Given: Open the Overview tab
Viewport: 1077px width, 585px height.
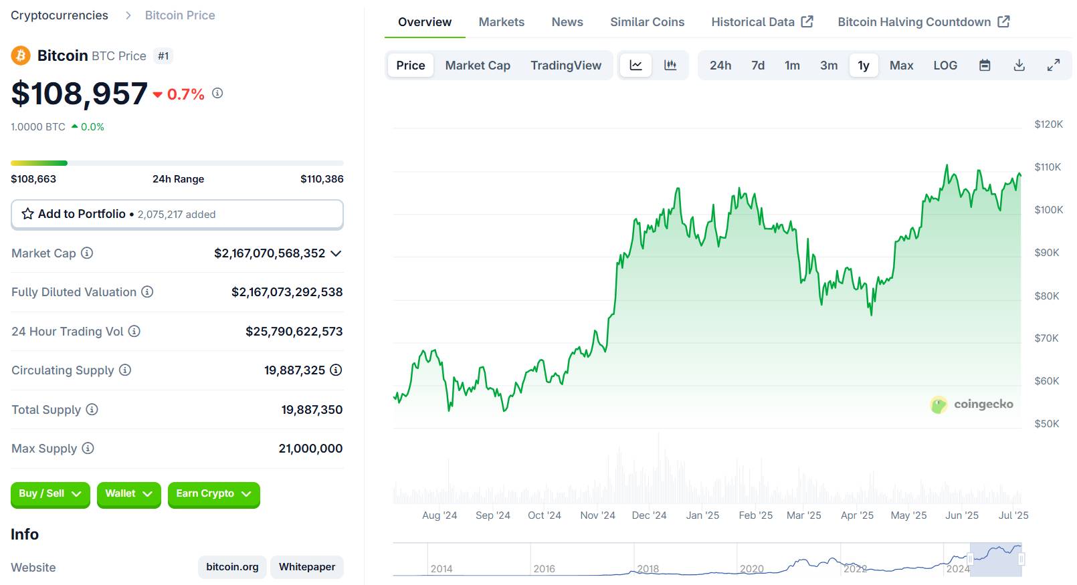Looking at the screenshot, I should (425, 22).
